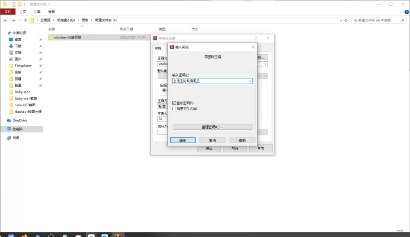Select Documents (文档) in sidebar
410x237 pixels.
pos(18,52)
